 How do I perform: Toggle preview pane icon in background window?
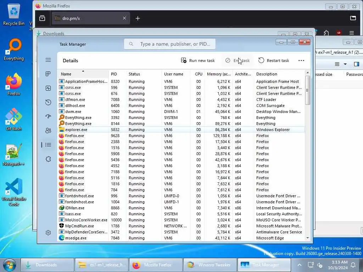coord(357,64)
